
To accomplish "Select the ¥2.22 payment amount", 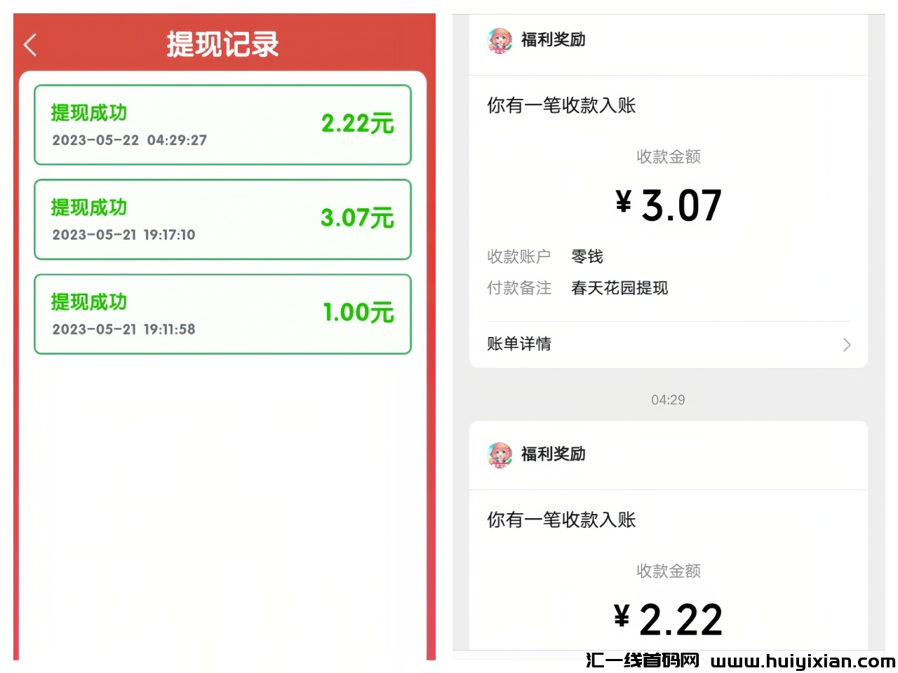I will tap(667, 618).
